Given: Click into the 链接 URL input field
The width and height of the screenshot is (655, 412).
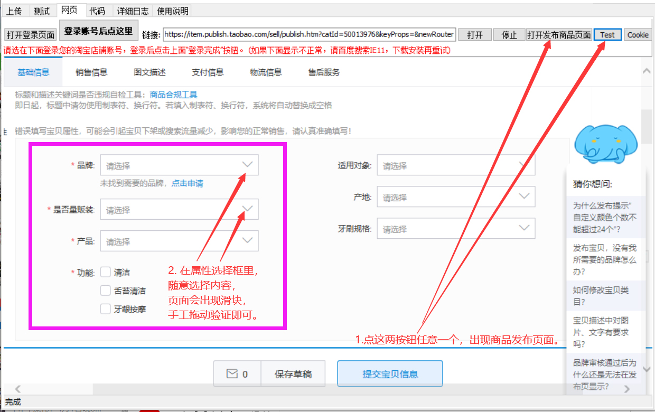Looking at the screenshot, I should tap(309, 34).
